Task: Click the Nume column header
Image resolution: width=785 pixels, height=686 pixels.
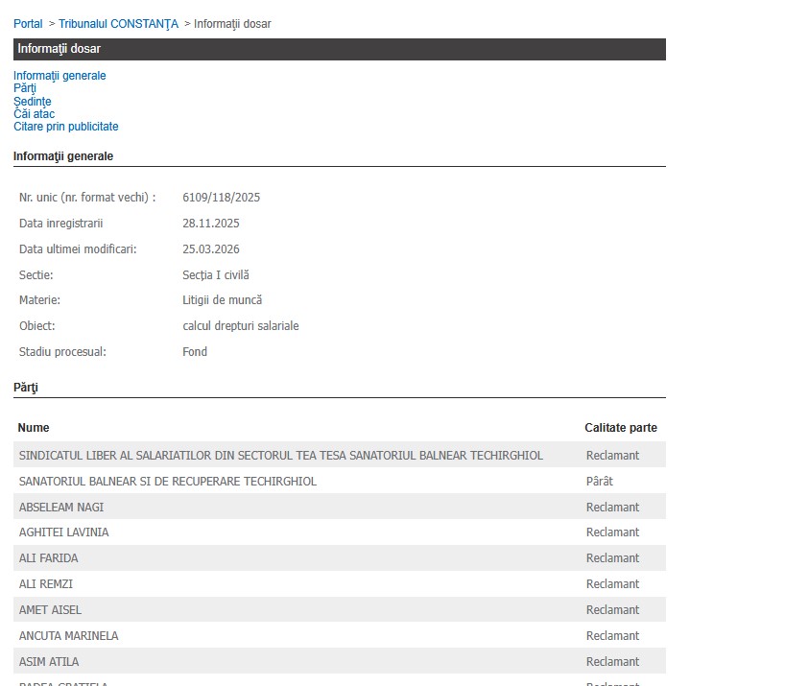Action: [x=34, y=428]
